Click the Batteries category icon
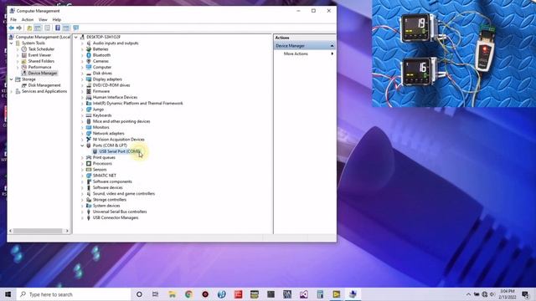 pos(89,49)
